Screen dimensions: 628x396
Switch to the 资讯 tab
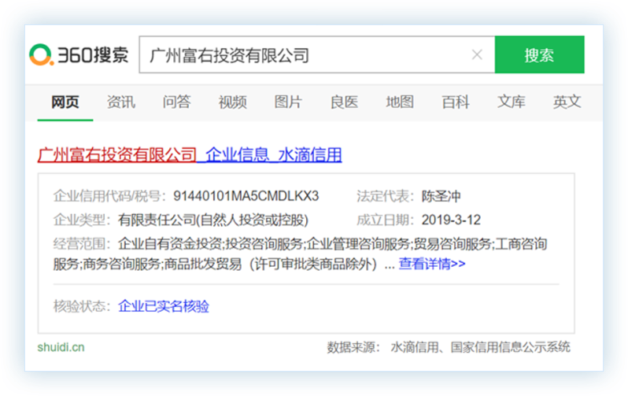click(x=120, y=102)
